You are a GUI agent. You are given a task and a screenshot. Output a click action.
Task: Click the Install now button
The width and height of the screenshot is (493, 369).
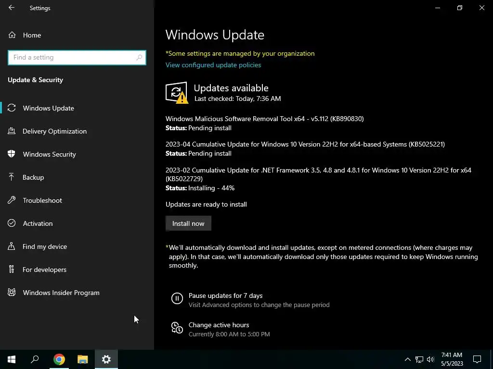[188, 223]
